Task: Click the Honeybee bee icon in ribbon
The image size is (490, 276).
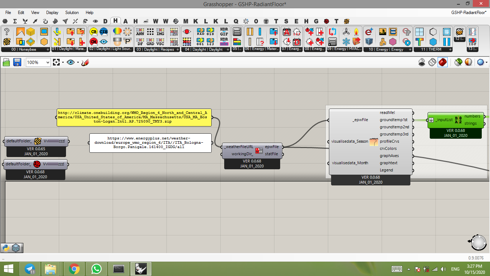Action: (x=7, y=41)
